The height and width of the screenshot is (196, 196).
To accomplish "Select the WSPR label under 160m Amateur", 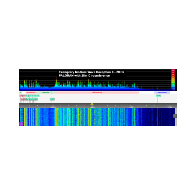I will pyautogui.click(x=158, y=96).
